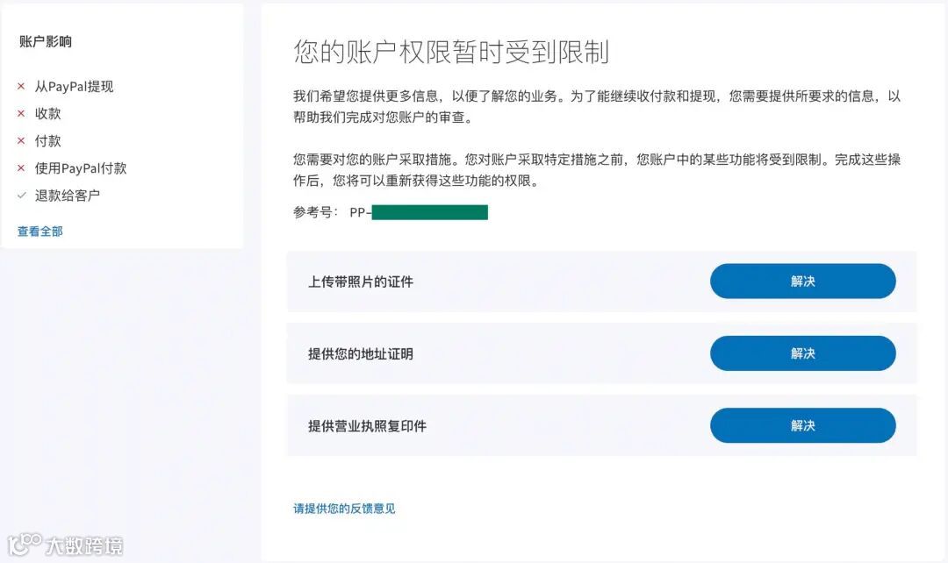Click the 提供您的地址证明 row label
Viewport: 948px width, 563px height.
360,354
